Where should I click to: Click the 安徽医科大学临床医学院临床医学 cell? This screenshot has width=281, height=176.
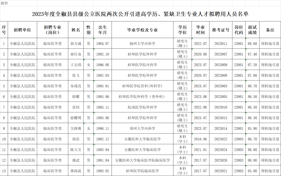click(143, 160)
